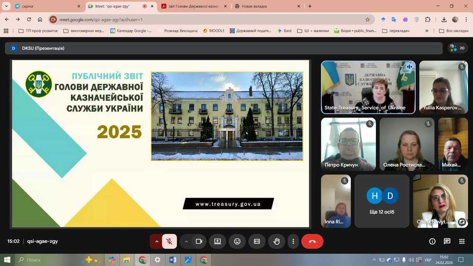Viewport: 473px width, 266px height.
Task: Show the participant list with 20 people
Action: (457, 48)
